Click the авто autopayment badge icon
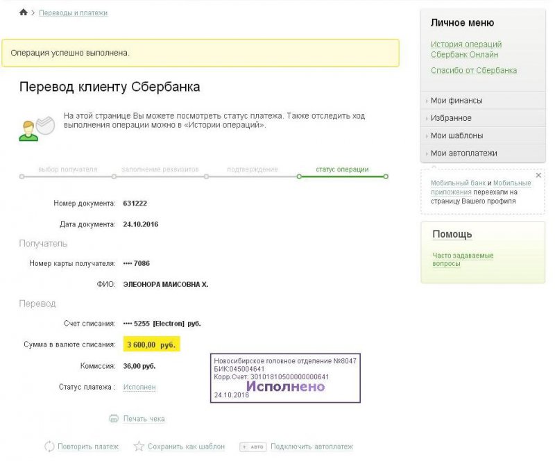Screen dimensions: 555x466 pos(253,447)
